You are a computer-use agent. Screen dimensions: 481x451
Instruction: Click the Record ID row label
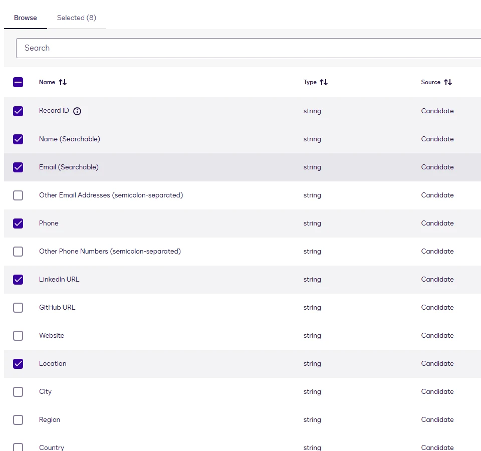(54, 110)
